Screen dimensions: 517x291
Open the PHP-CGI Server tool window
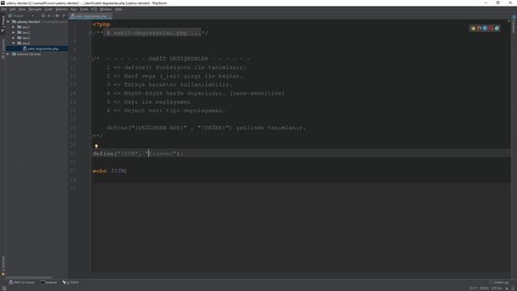(x=22, y=282)
